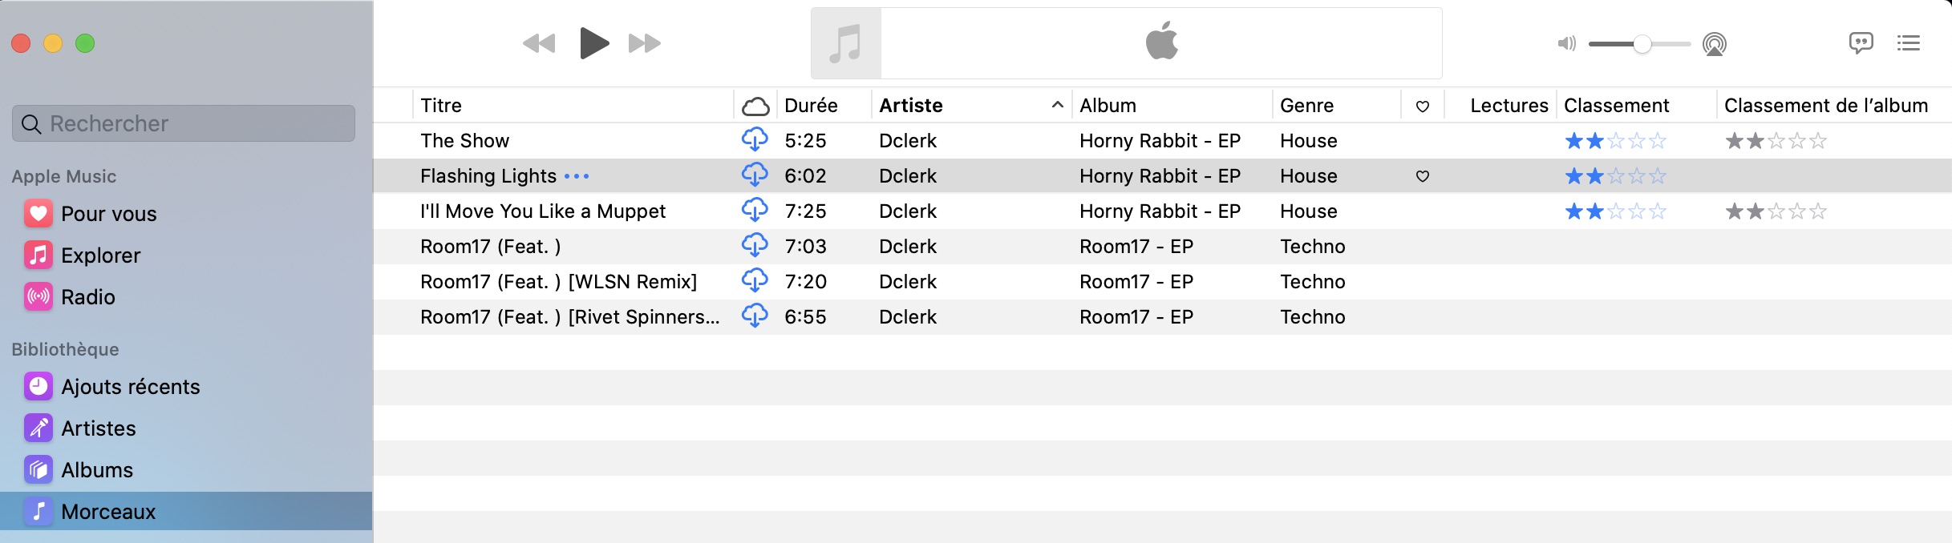The width and height of the screenshot is (1952, 543).
Task: Download Room17 WLSN Remix from cloud
Action: (x=755, y=281)
